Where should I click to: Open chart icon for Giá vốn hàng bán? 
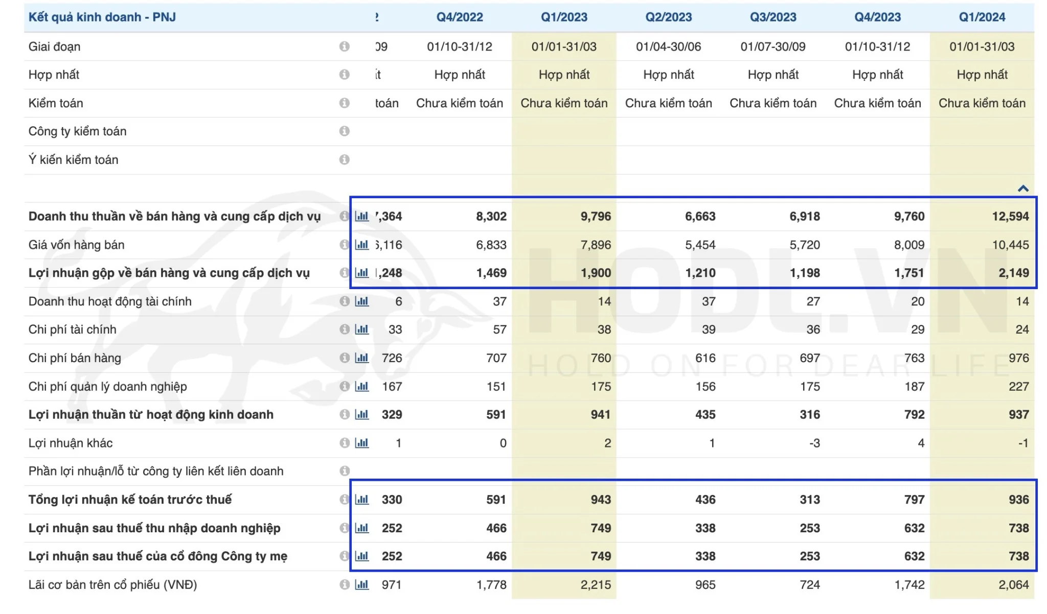click(x=362, y=245)
